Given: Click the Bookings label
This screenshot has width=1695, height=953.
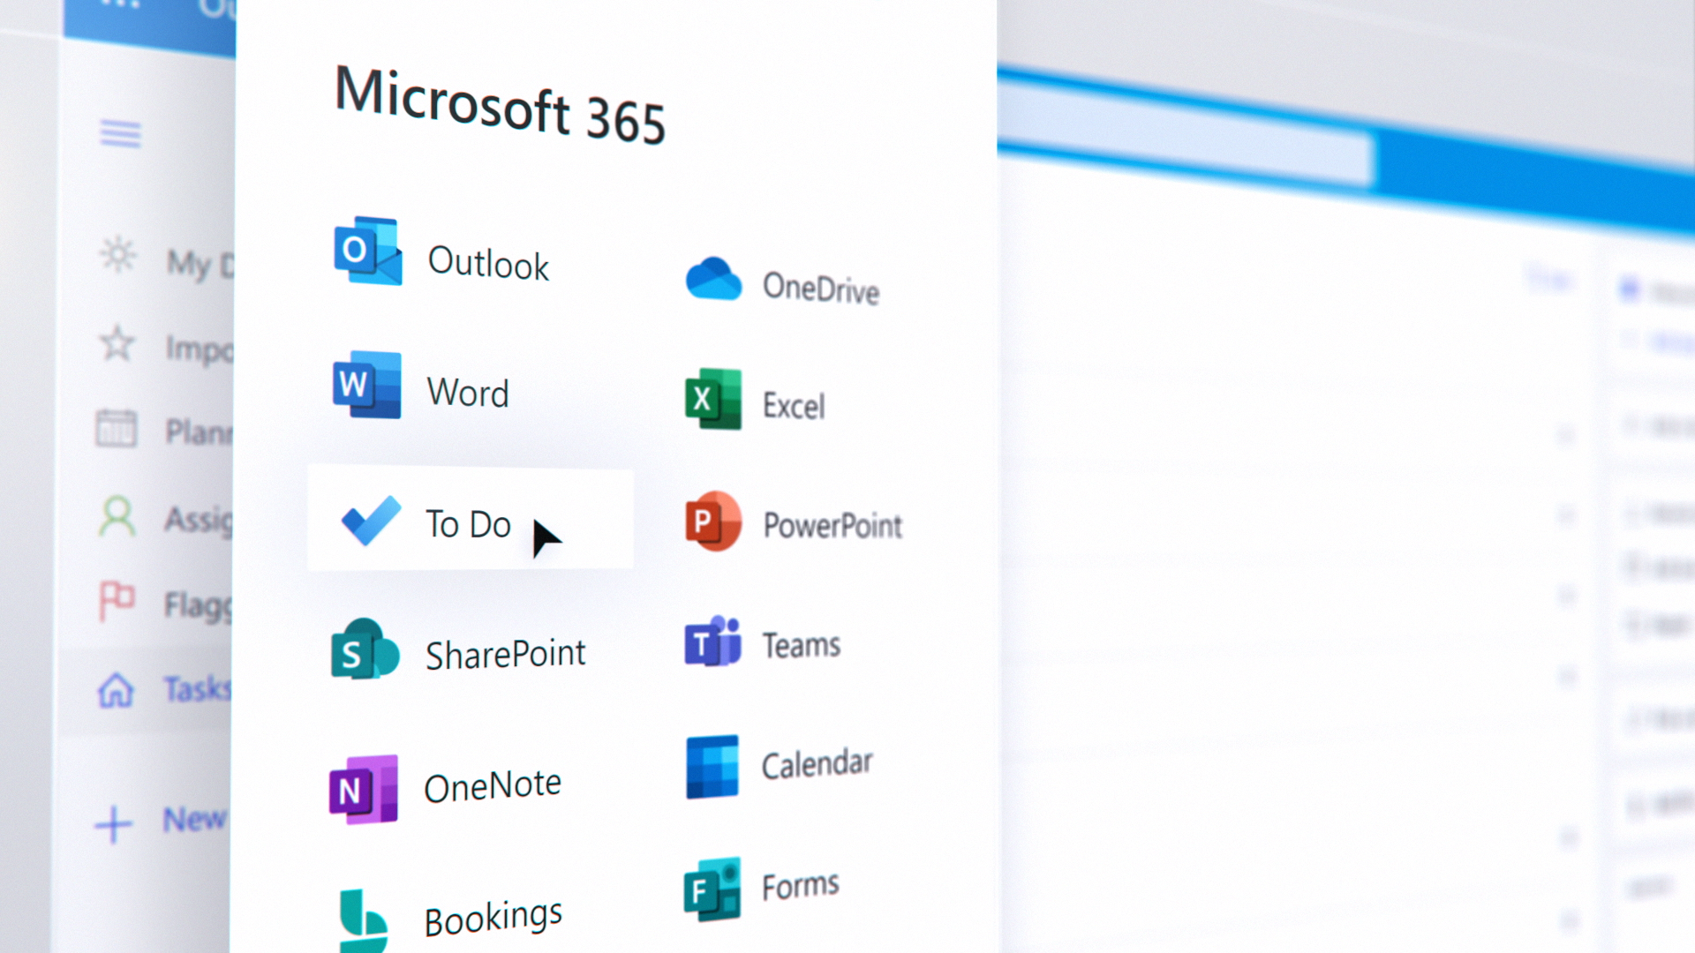Looking at the screenshot, I should click(493, 919).
